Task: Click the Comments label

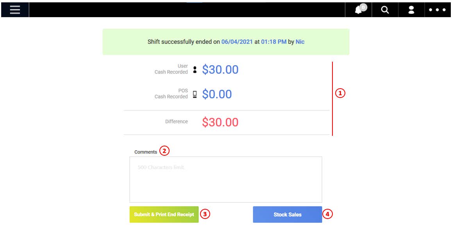Action: [x=146, y=152]
